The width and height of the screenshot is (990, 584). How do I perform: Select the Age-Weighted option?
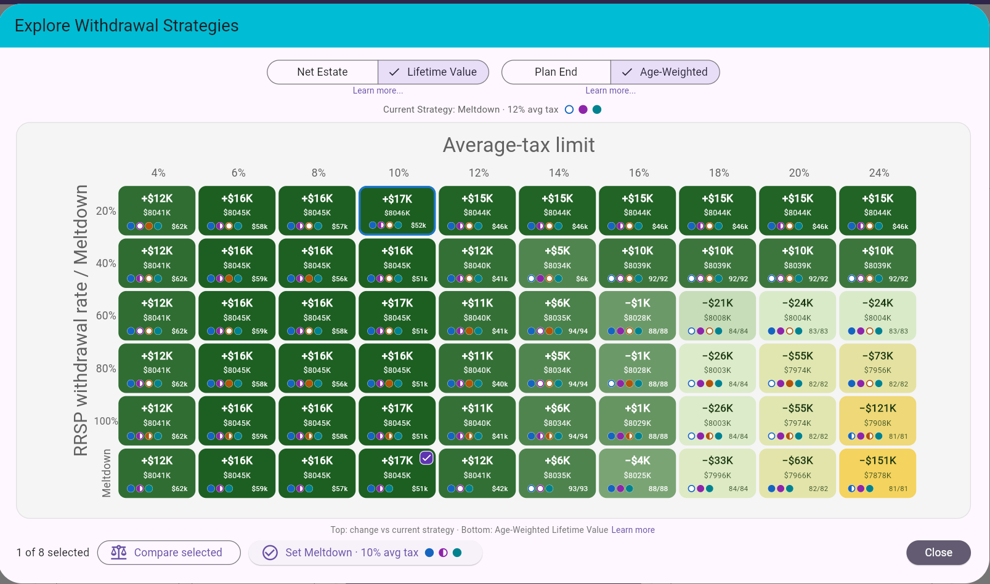click(x=665, y=72)
